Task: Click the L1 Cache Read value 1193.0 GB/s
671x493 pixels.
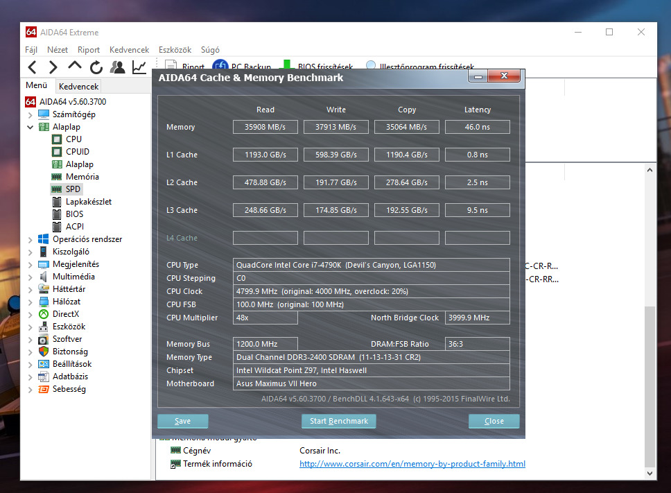Action: [x=265, y=155]
